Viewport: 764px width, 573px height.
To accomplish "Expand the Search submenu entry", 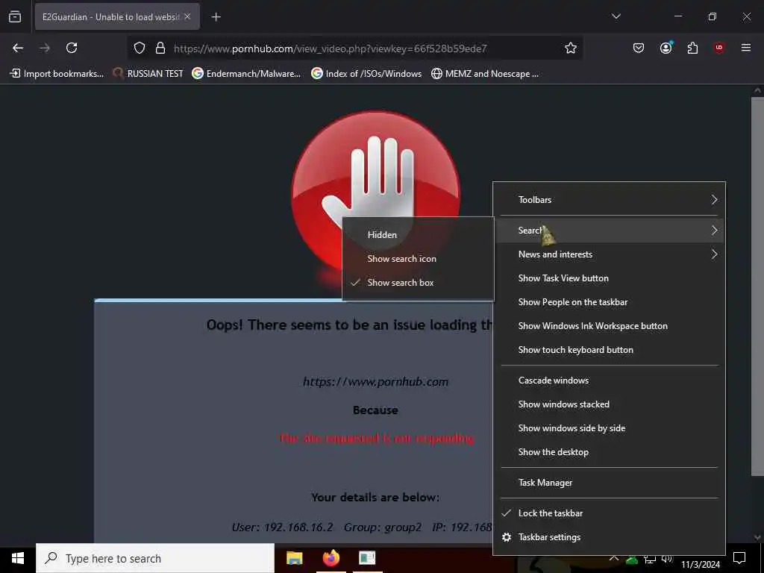I will 609,231.
